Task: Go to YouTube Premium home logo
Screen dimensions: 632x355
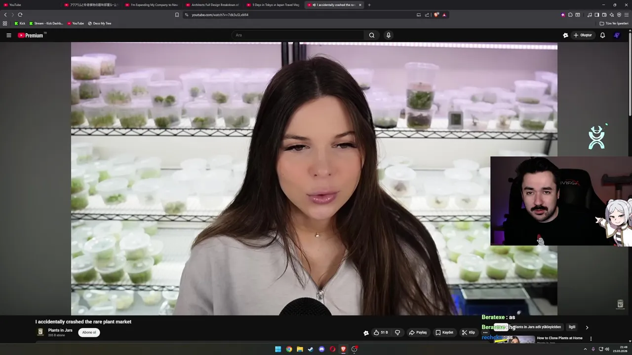Action: tap(32, 35)
